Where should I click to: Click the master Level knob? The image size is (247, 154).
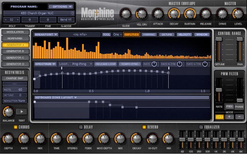pyautogui.click(x=238, y=14)
